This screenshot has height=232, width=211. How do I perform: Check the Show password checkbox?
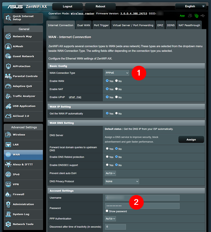click(x=107, y=211)
